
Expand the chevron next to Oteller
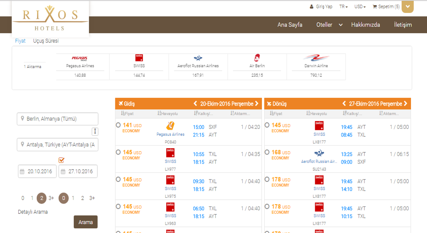click(x=341, y=25)
